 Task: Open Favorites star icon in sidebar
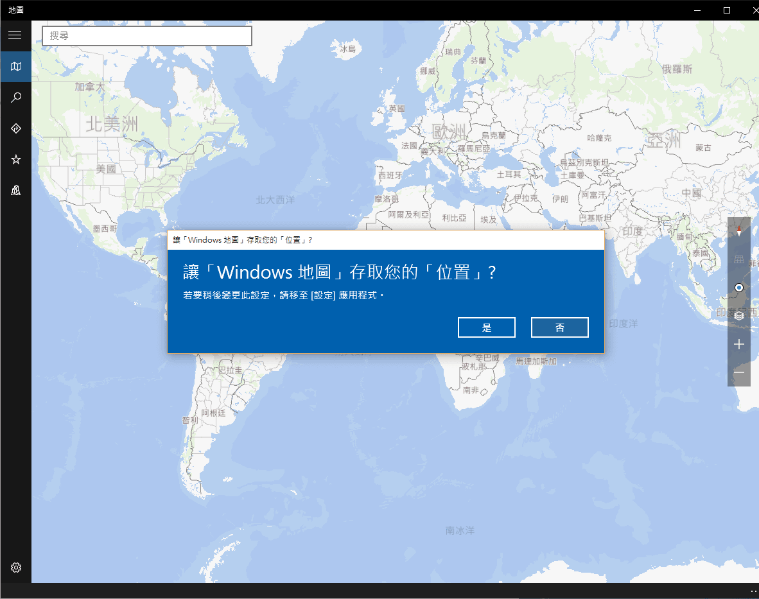pyautogui.click(x=15, y=159)
